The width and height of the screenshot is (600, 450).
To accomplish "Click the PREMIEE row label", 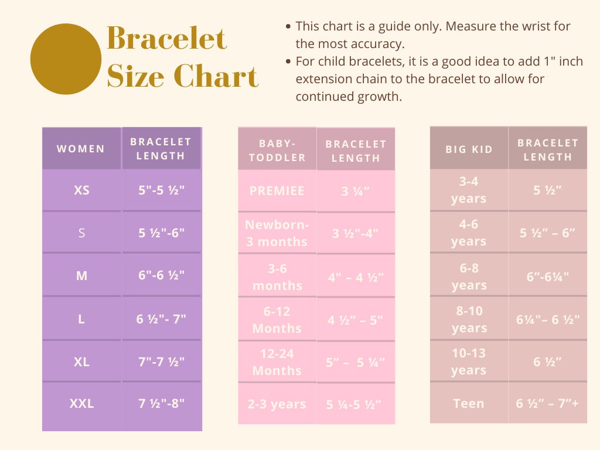I will 277,191.
